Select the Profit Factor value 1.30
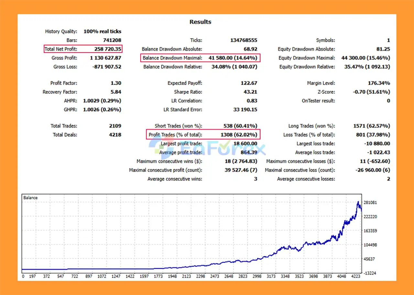This screenshot has height=295, width=414. [115, 83]
